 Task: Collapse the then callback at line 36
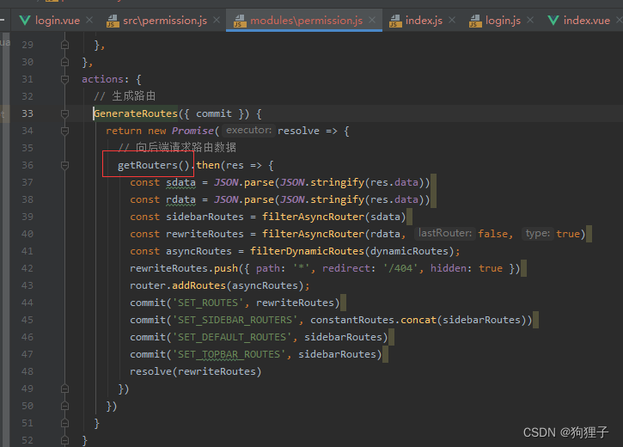[x=64, y=165]
